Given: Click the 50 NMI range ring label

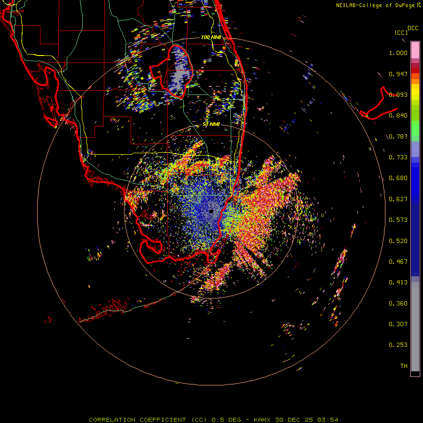Looking at the screenshot, I should (x=211, y=125).
